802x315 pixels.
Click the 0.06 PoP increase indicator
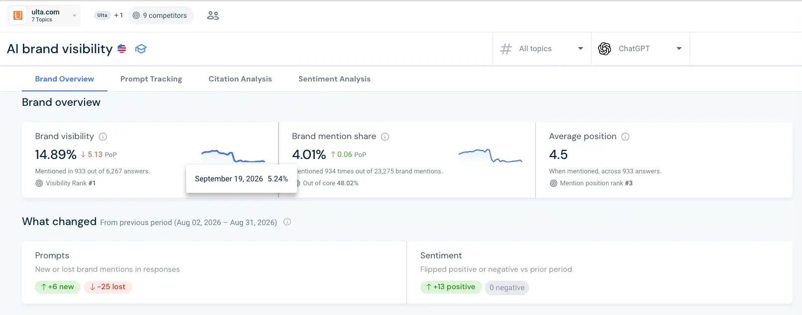point(348,155)
